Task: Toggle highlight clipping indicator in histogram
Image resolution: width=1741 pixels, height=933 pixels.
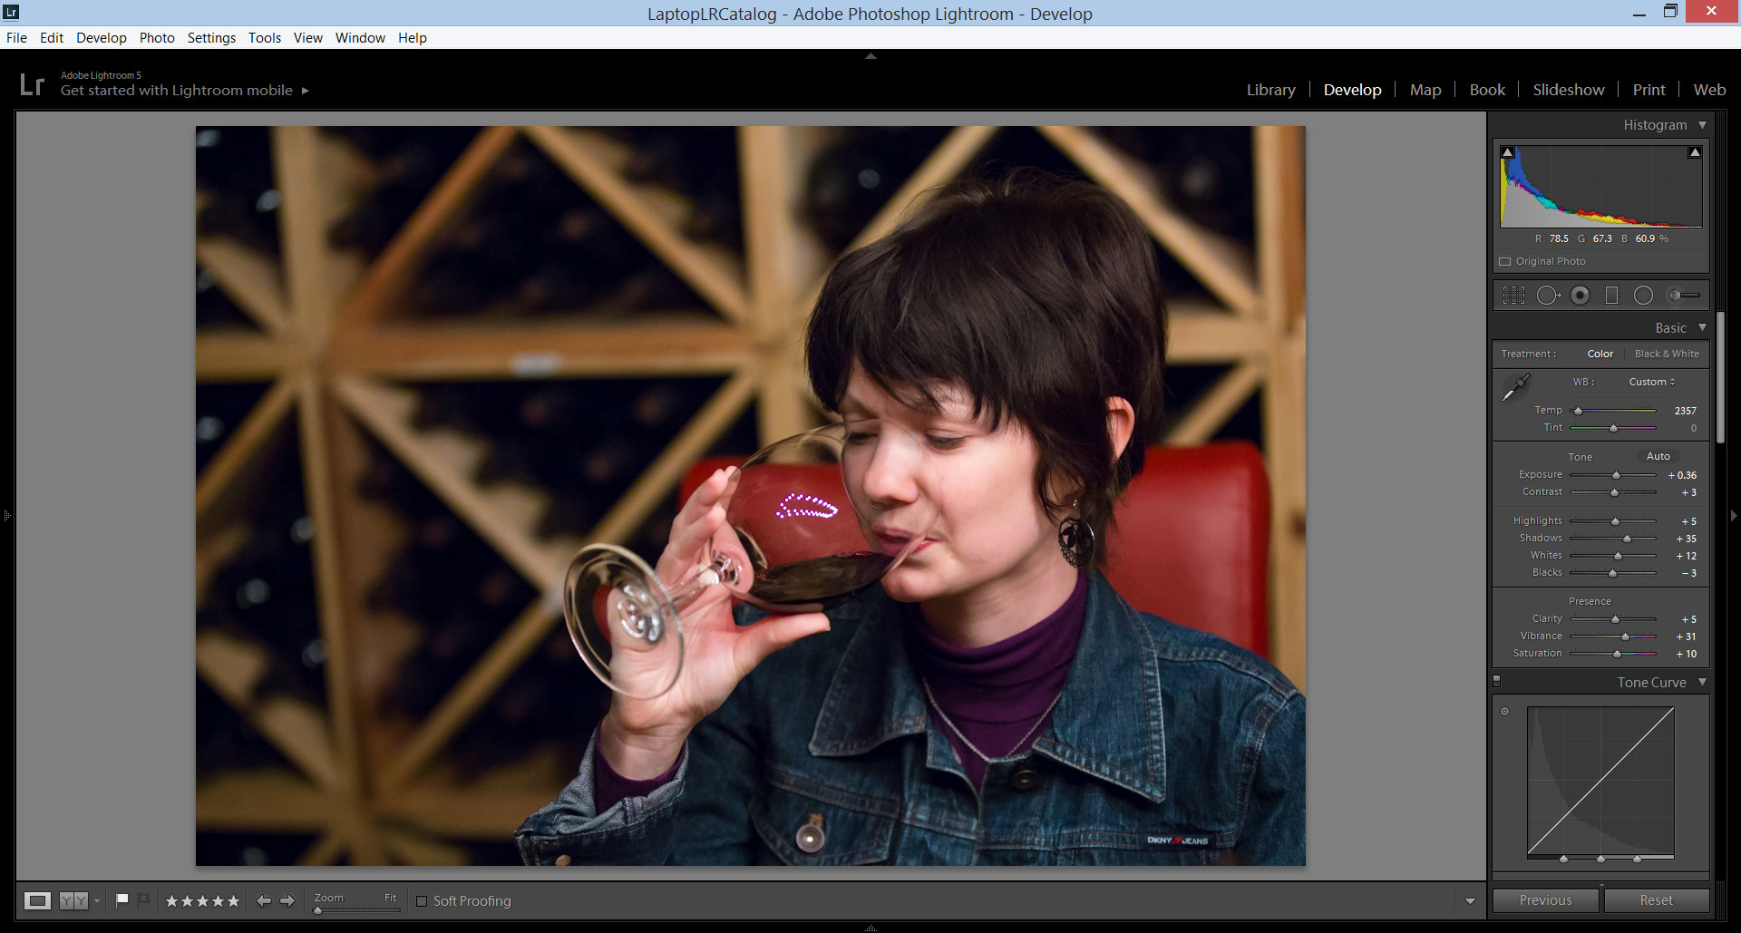Action: tap(1694, 152)
